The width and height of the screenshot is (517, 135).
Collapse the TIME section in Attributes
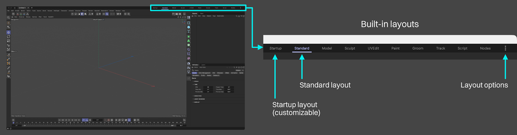(195, 84)
